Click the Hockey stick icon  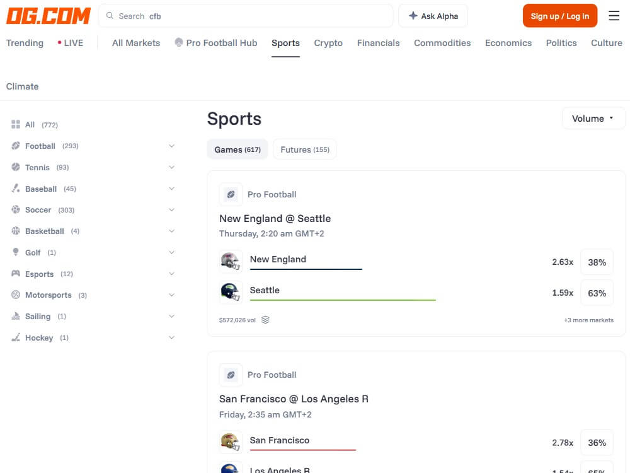click(x=16, y=337)
